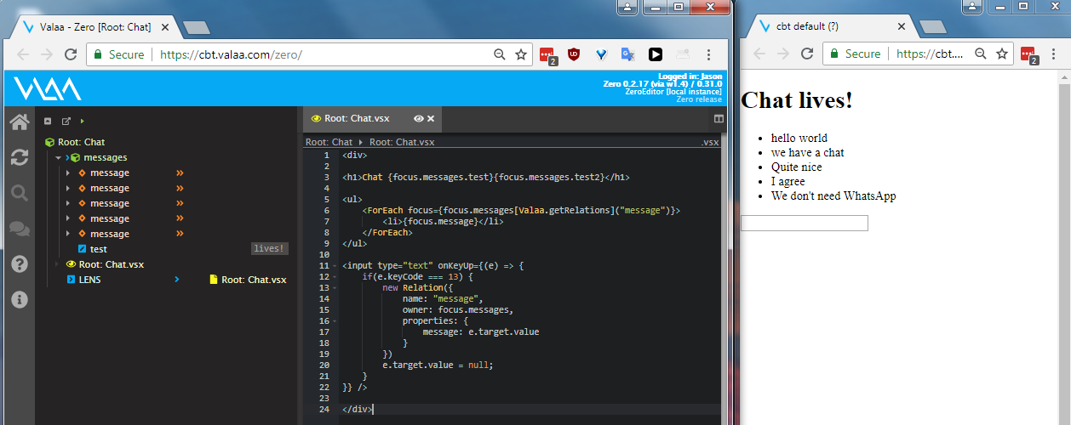Open the Google Translate extension icon
1071x425 pixels.
point(627,54)
